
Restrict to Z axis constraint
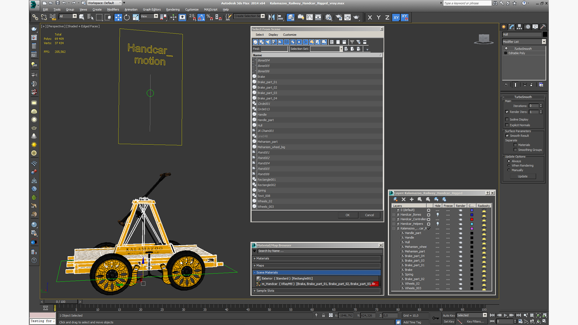[387, 17]
